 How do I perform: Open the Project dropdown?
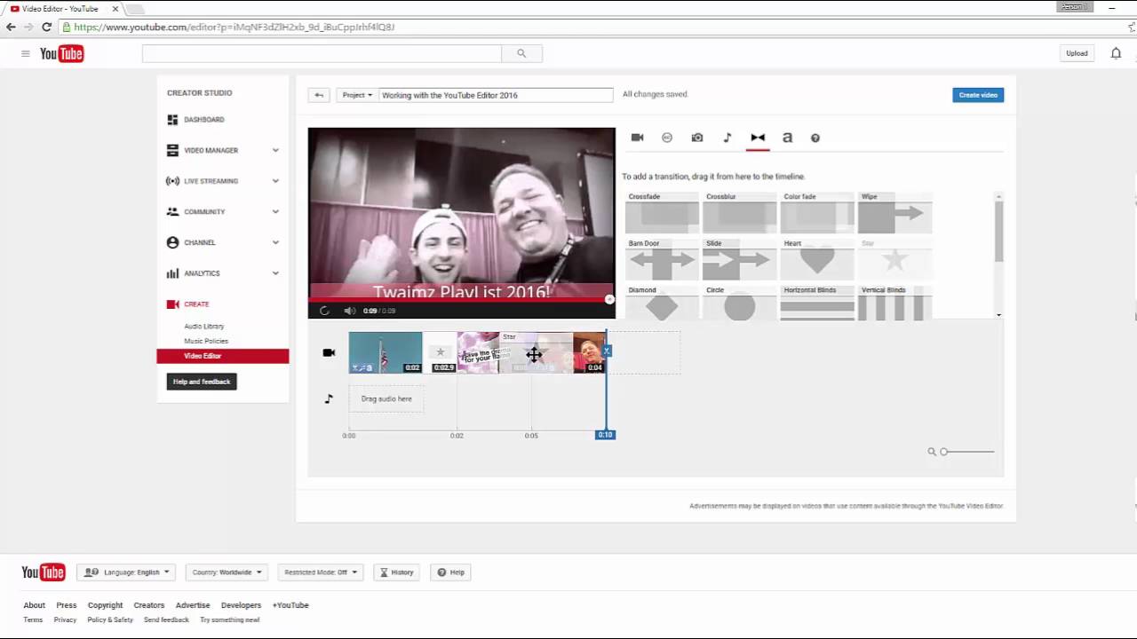pos(357,95)
